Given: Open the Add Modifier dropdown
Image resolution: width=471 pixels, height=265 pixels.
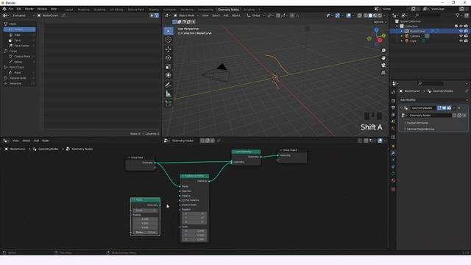Looking at the screenshot, I should pos(433,100).
